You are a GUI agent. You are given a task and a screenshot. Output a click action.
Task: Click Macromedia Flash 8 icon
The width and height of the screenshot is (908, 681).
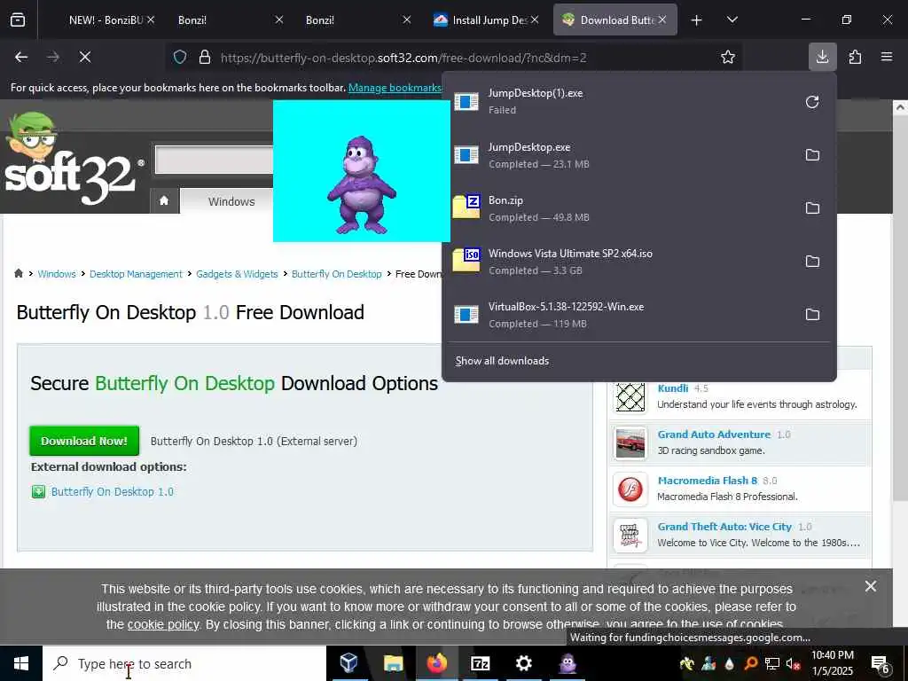pos(630,489)
